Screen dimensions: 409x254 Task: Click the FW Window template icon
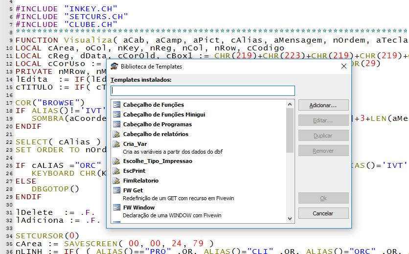pos(116,208)
